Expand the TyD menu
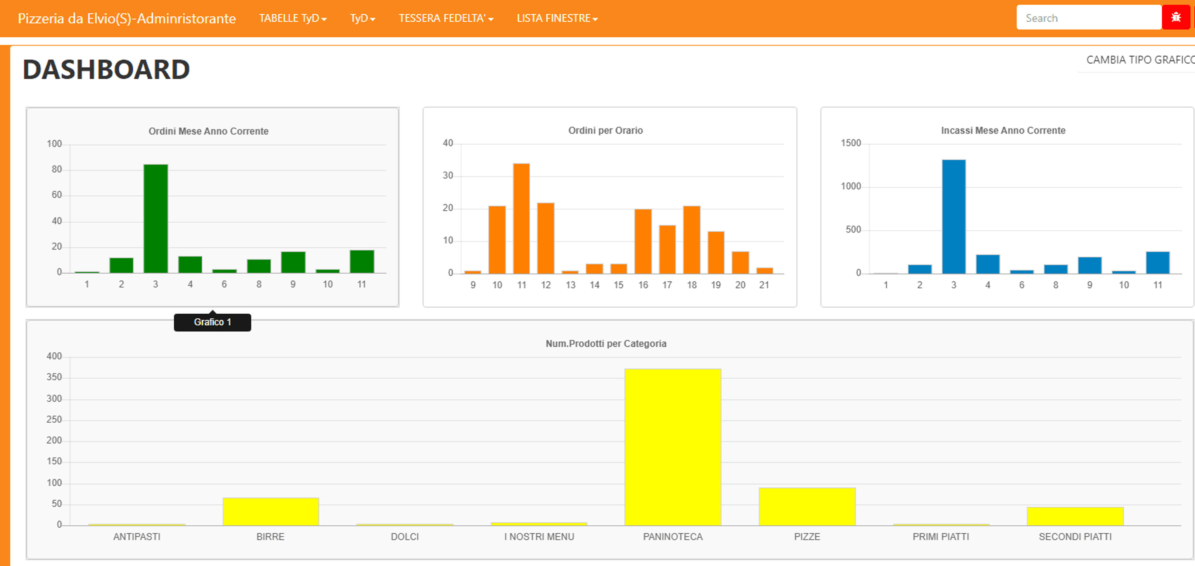Screen dimensions: 1195x566 pos(362,18)
